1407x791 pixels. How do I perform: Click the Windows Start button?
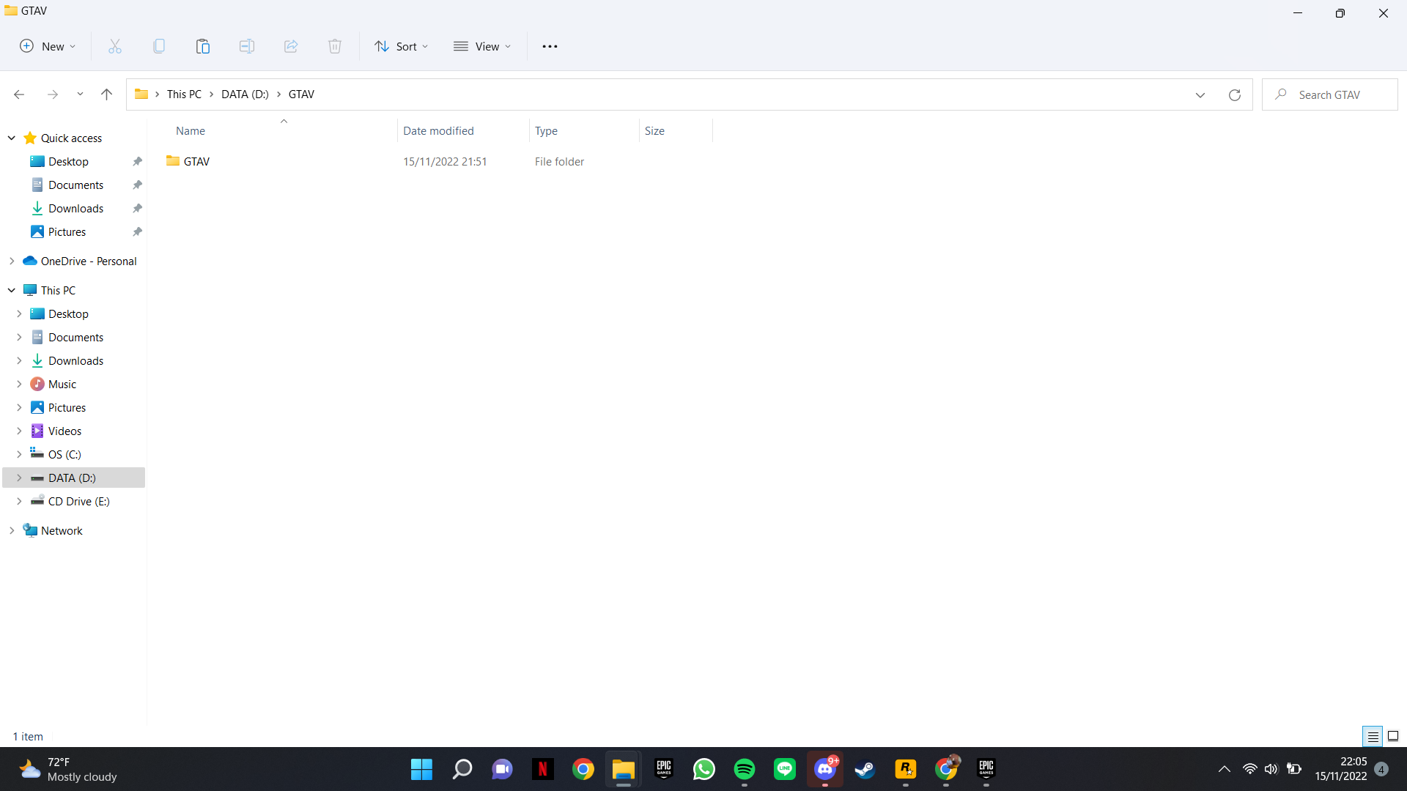coord(422,769)
